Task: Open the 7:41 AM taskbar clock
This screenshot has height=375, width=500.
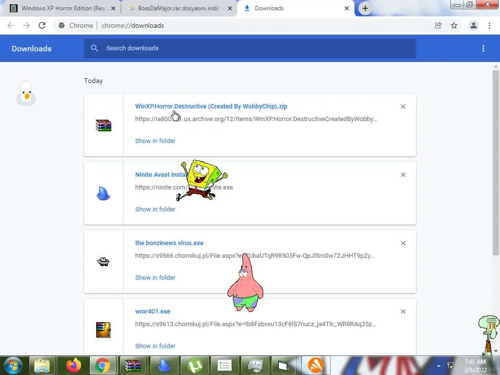Action: pyautogui.click(x=475, y=366)
